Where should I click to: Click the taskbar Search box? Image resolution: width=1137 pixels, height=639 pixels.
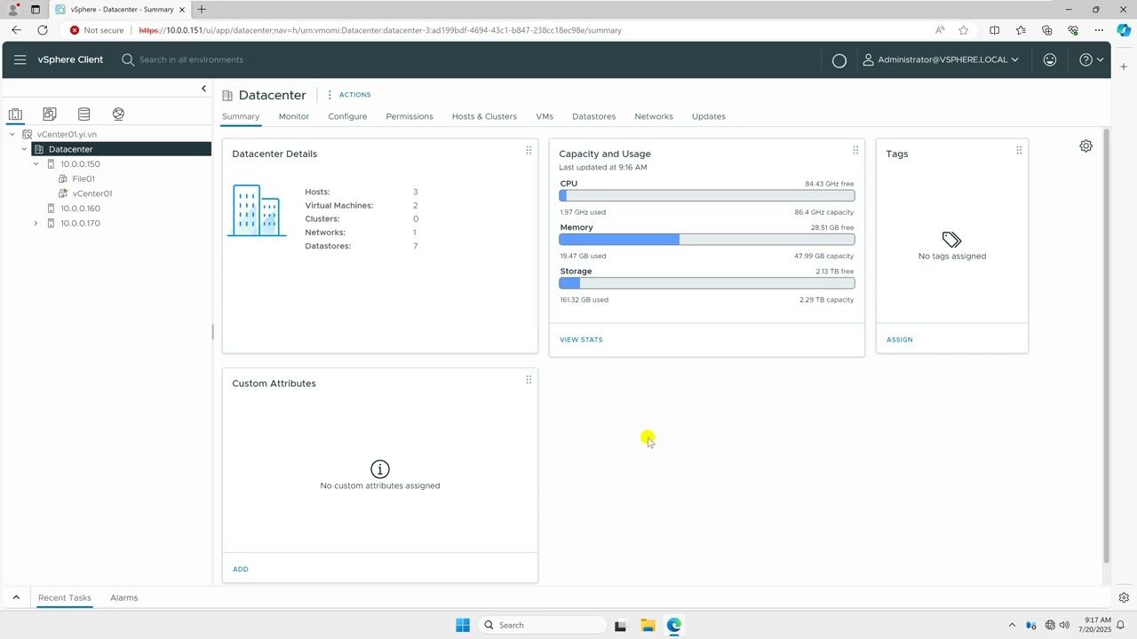543,625
